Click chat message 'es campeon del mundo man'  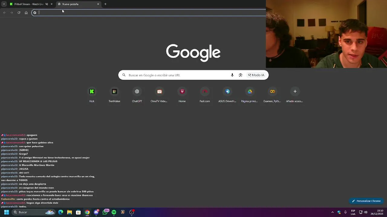[x=36, y=188]
